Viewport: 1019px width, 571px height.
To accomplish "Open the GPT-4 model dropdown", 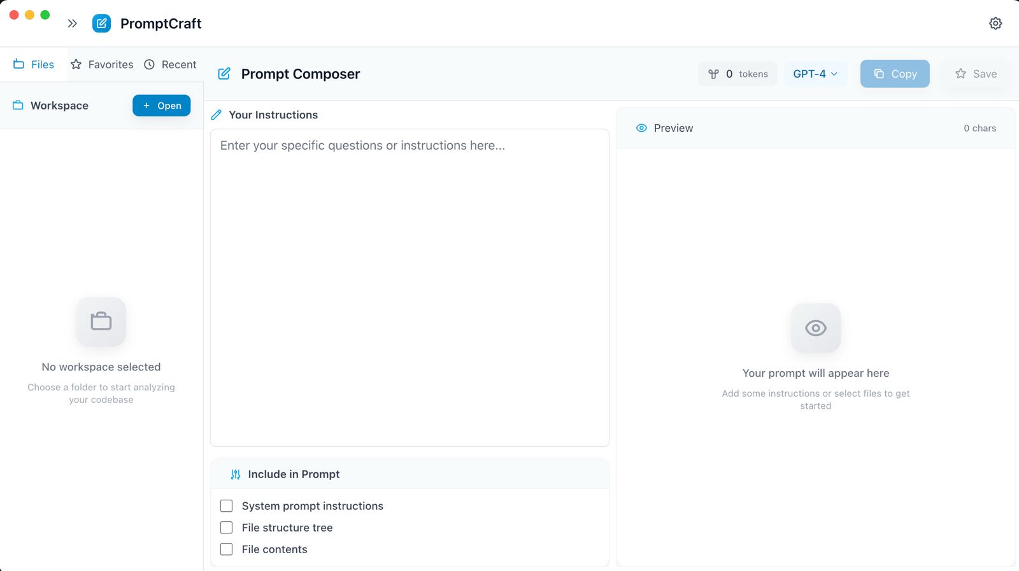I will coord(815,74).
